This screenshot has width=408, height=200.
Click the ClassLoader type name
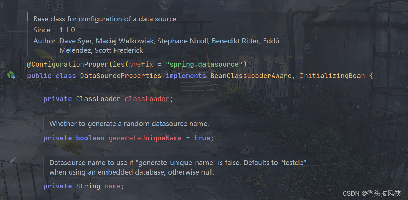click(x=98, y=99)
